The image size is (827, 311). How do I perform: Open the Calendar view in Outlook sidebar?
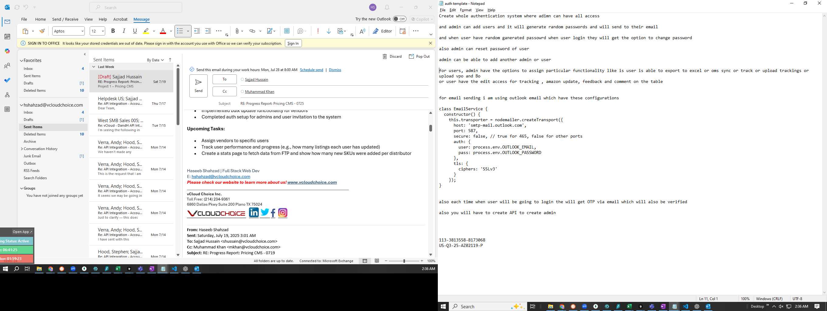tap(7, 36)
